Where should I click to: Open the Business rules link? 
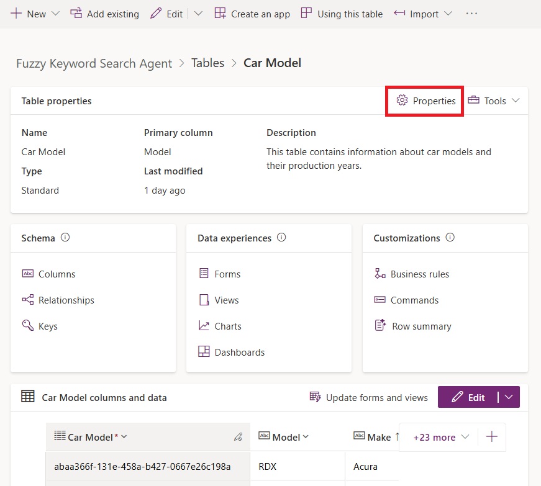pyautogui.click(x=419, y=274)
